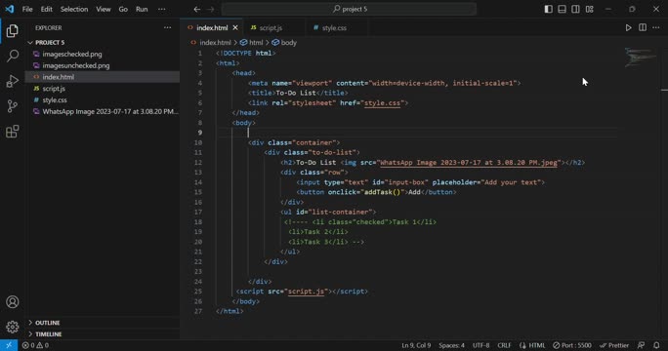Split the editor to the right

(643, 27)
